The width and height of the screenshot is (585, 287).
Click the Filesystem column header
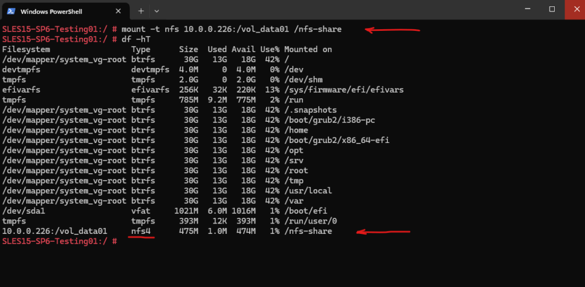pyautogui.click(x=26, y=49)
